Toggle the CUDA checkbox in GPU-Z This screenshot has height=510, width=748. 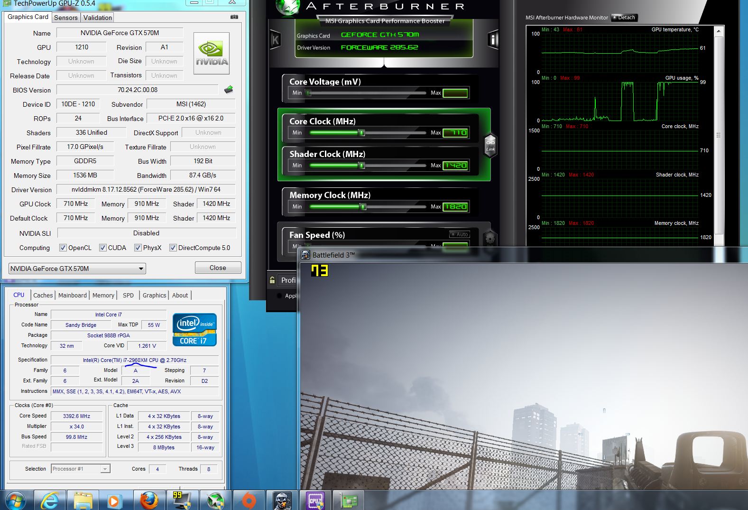(x=102, y=248)
